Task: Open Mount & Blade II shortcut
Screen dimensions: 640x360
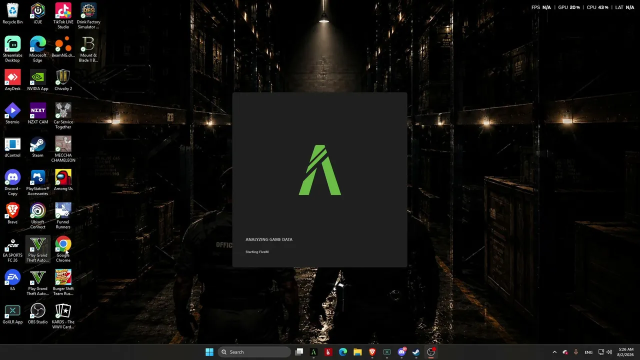Action: coord(88,49)
